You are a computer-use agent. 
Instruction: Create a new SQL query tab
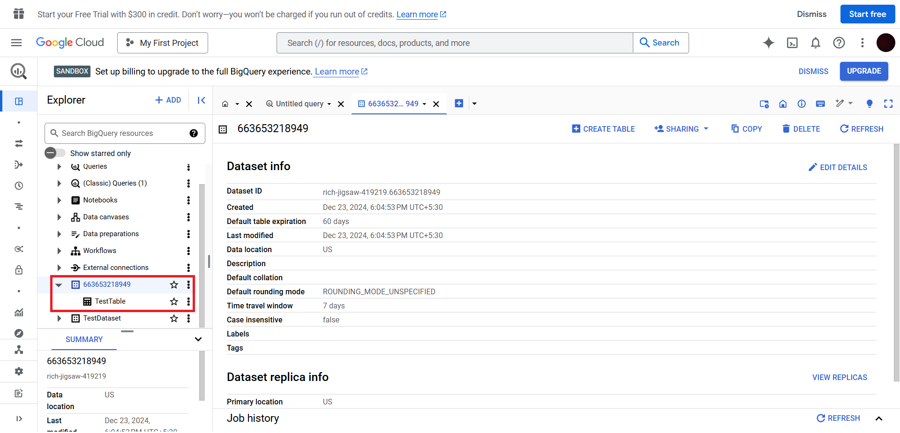coord(459,104)
